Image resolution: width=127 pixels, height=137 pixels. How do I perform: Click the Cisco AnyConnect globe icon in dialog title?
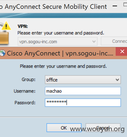(x=2, y=53)
